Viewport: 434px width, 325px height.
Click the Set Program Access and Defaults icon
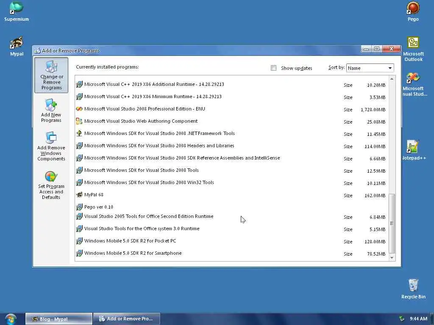pos(51,176)
